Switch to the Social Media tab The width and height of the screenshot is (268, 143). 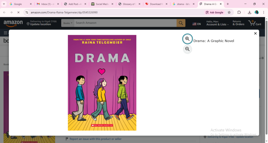(x=102, y=4)
